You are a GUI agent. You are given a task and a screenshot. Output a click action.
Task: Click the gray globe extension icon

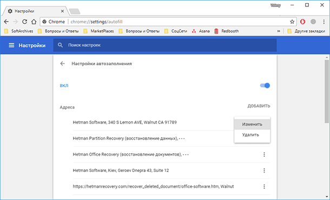point(313,22)
